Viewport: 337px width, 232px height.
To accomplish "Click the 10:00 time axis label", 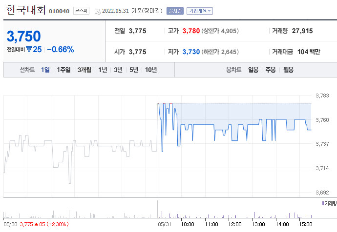I will tap(188, 224).
